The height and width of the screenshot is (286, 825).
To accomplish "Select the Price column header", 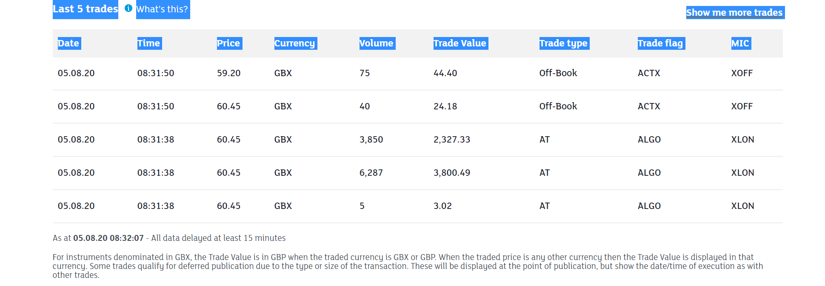I will click(229, 43).
